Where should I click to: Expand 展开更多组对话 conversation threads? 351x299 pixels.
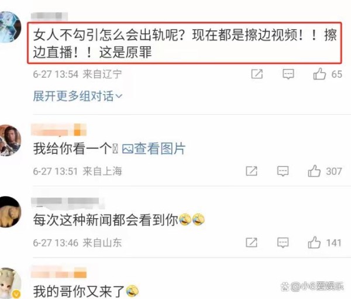78,96
